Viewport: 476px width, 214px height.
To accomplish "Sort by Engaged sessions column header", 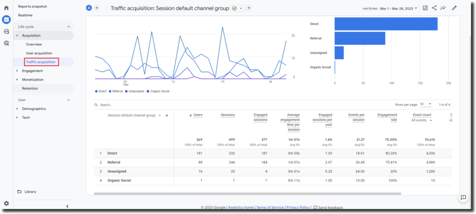I will click(x=260, y=117).
